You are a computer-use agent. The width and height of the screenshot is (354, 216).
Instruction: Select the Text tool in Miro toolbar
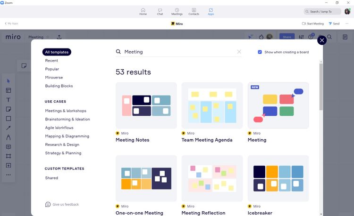[8, 100]
